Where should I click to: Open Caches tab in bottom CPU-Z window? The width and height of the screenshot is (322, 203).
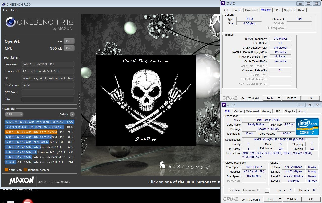pos(239,111)
